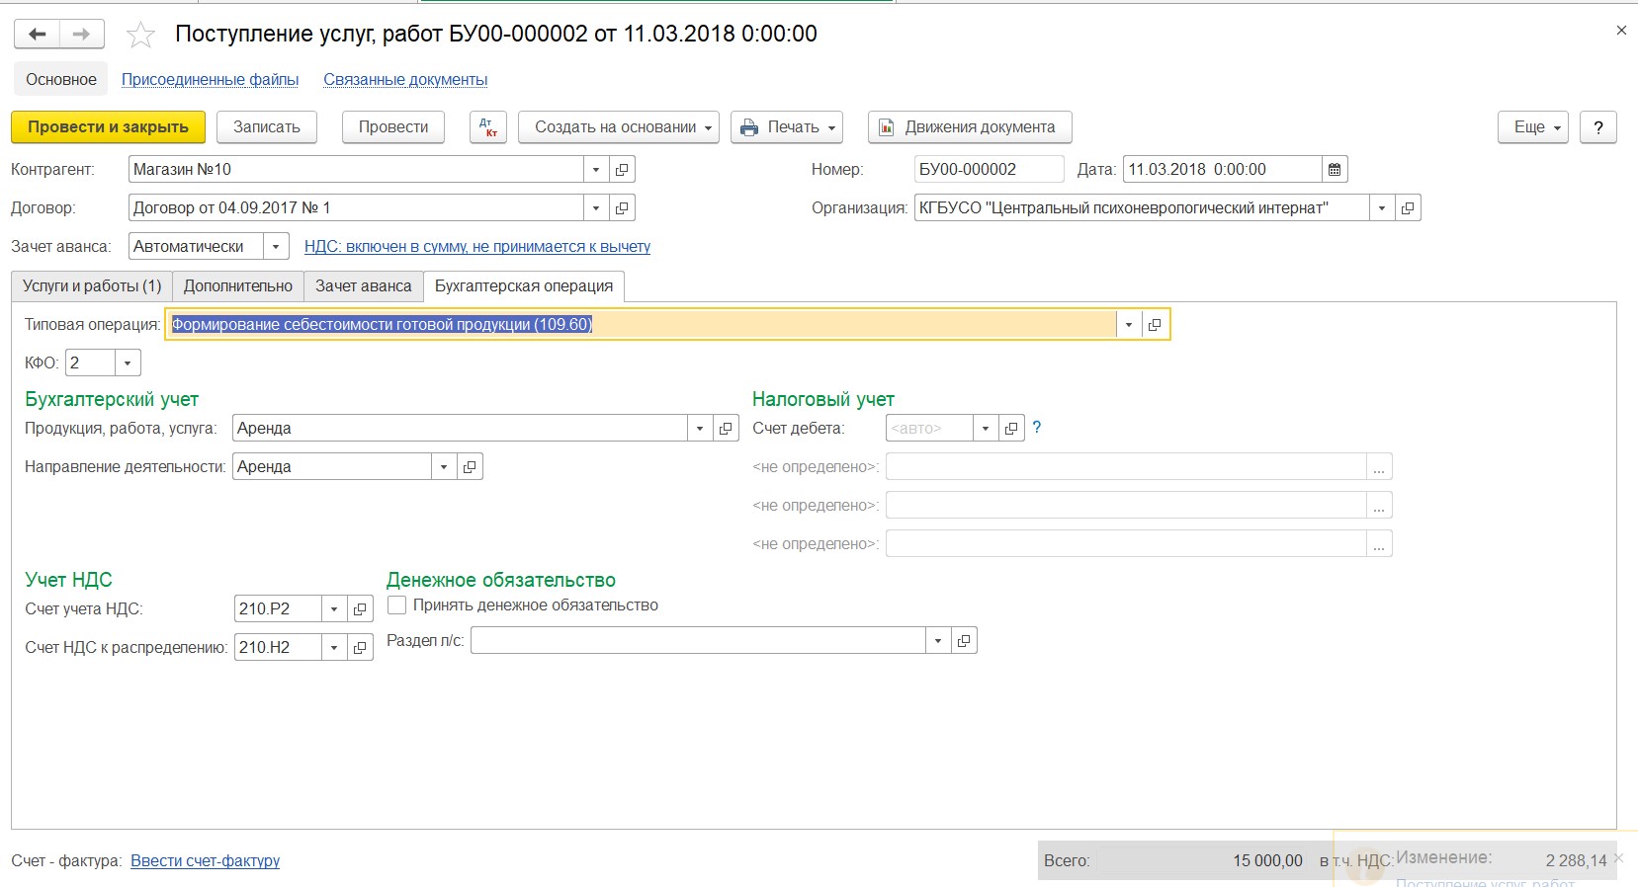Click ellipsis of second <не определено> field
This screenshot has height=887, width=1638.
pos(1379,506)
